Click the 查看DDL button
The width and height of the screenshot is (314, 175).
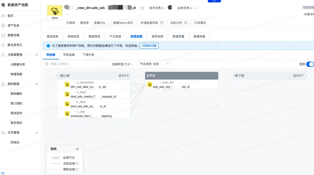pyautogui.click(x=99, y=23)
